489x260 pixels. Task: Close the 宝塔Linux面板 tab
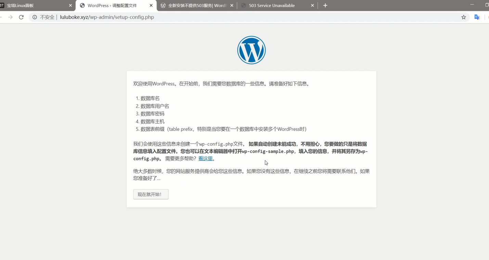(x=70, y=5)
